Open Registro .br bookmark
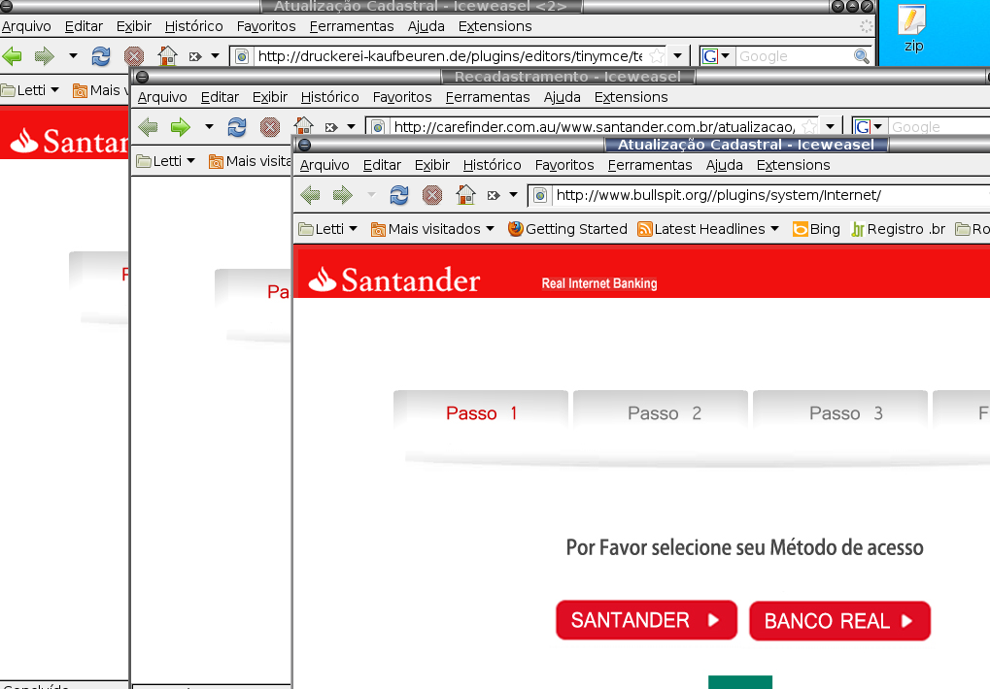The image size is (990, 689). [898, 229]
